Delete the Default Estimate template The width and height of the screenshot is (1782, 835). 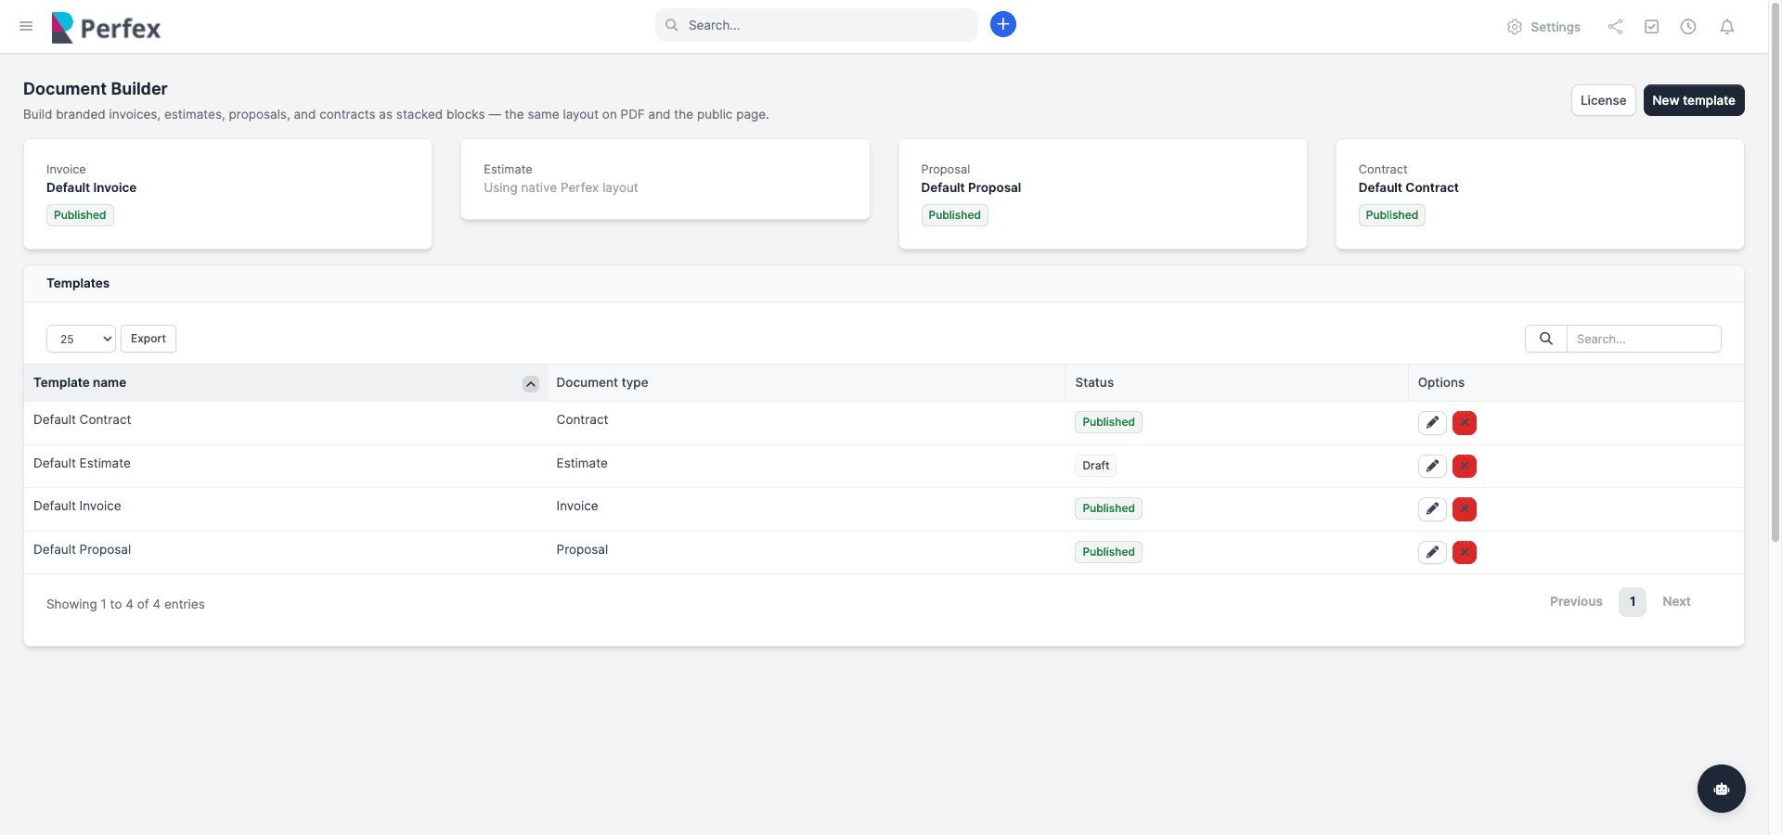[x=1465, y=466]
